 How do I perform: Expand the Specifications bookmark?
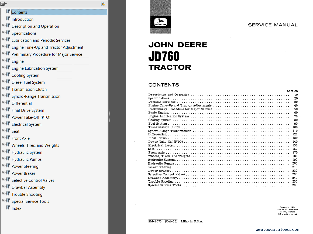pos(4,32)
